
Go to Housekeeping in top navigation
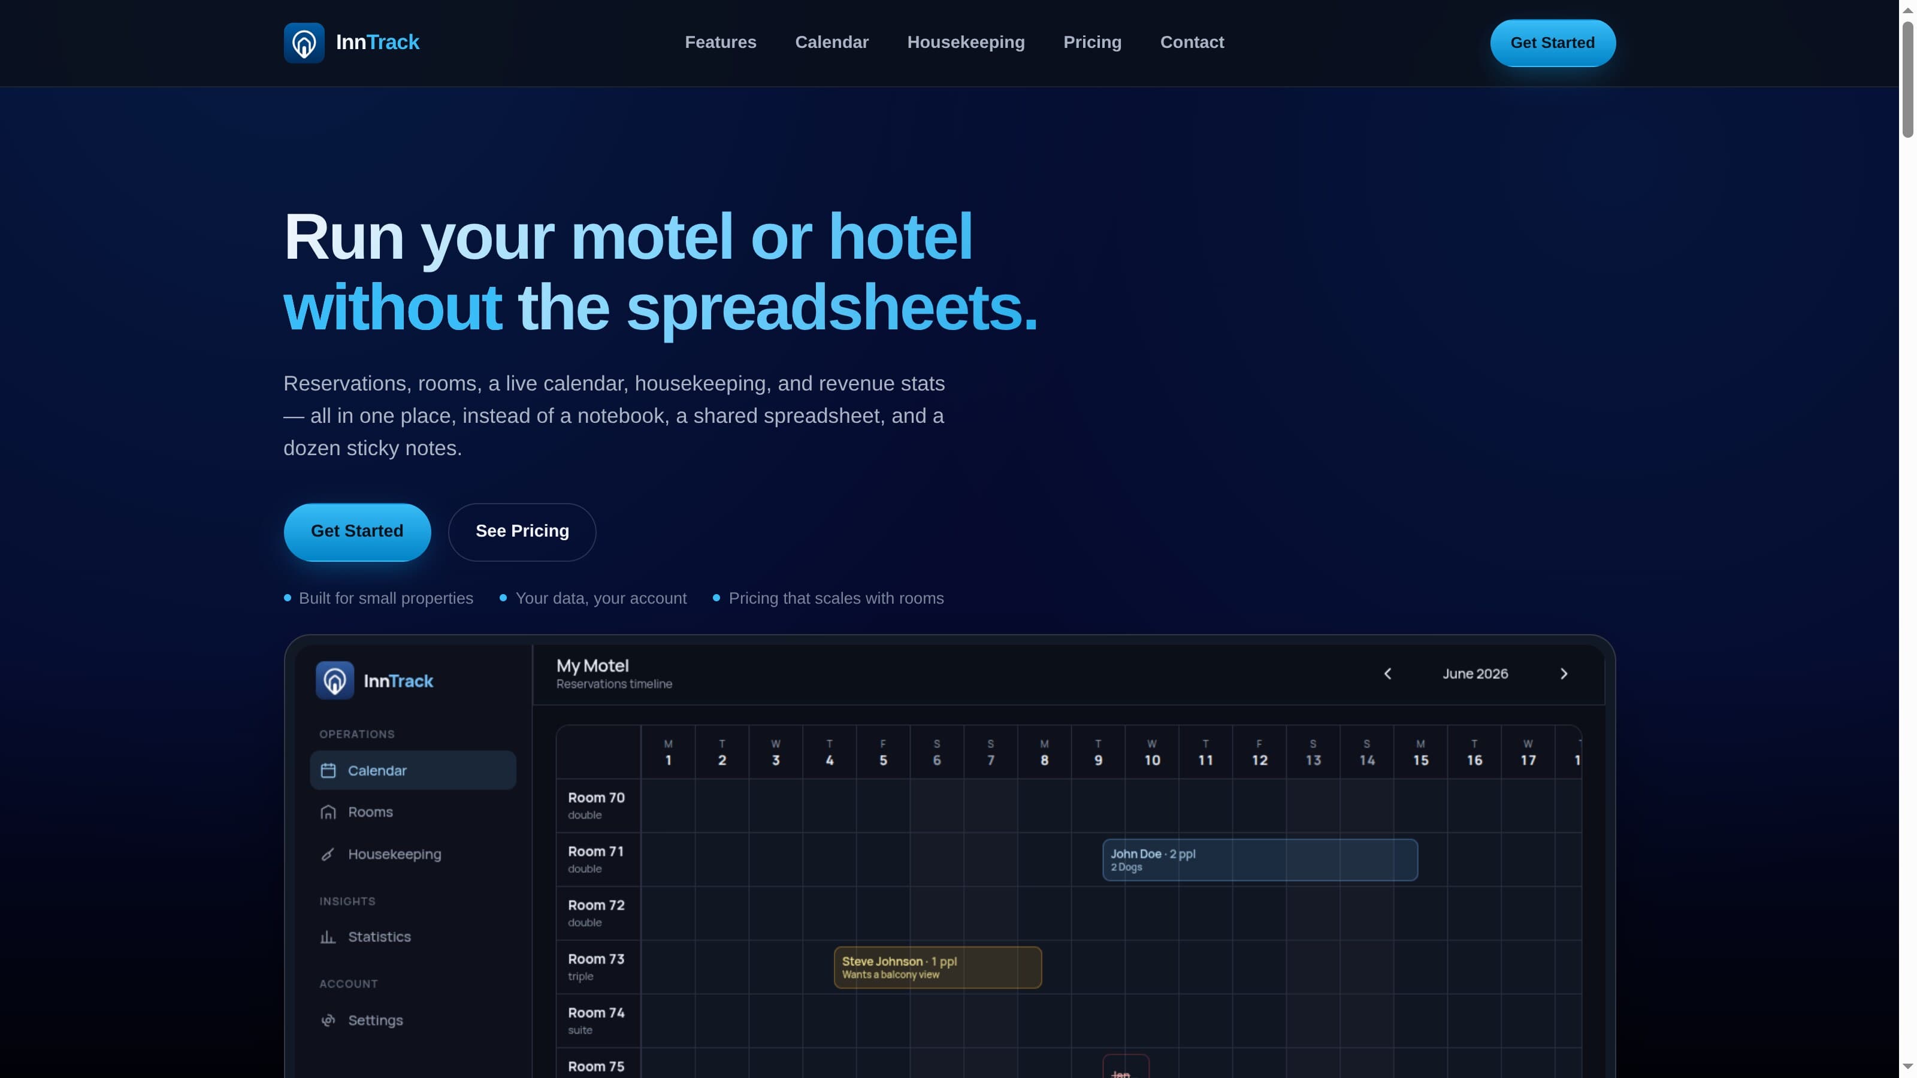tap(965, 43)
